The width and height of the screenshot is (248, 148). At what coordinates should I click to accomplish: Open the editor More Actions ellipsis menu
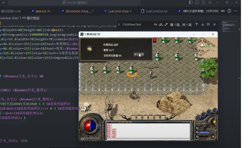tap(236, 11)
